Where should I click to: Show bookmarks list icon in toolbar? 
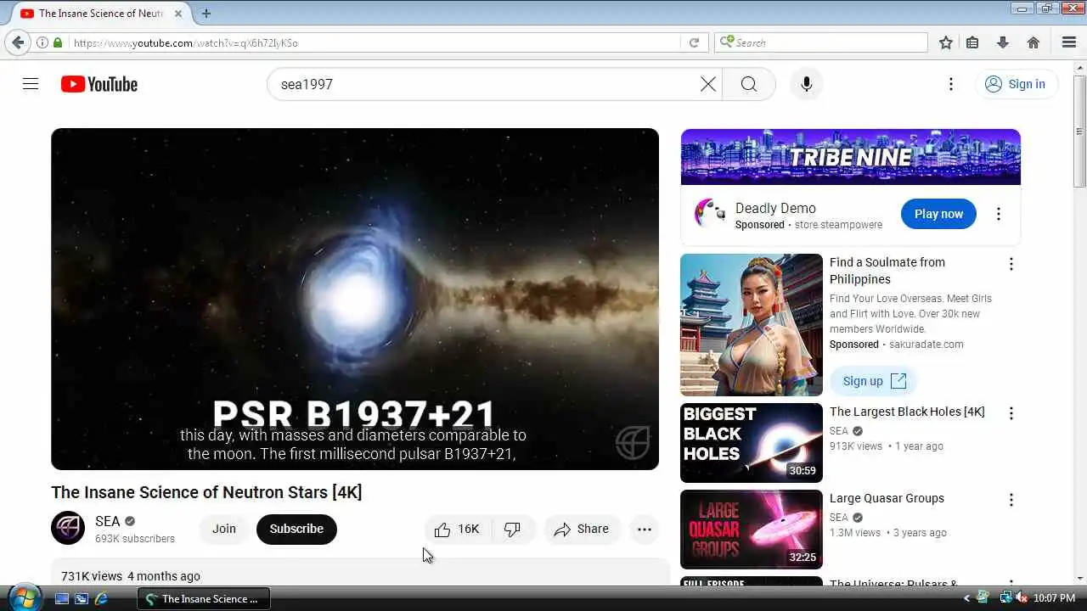[x=972, y=42]
